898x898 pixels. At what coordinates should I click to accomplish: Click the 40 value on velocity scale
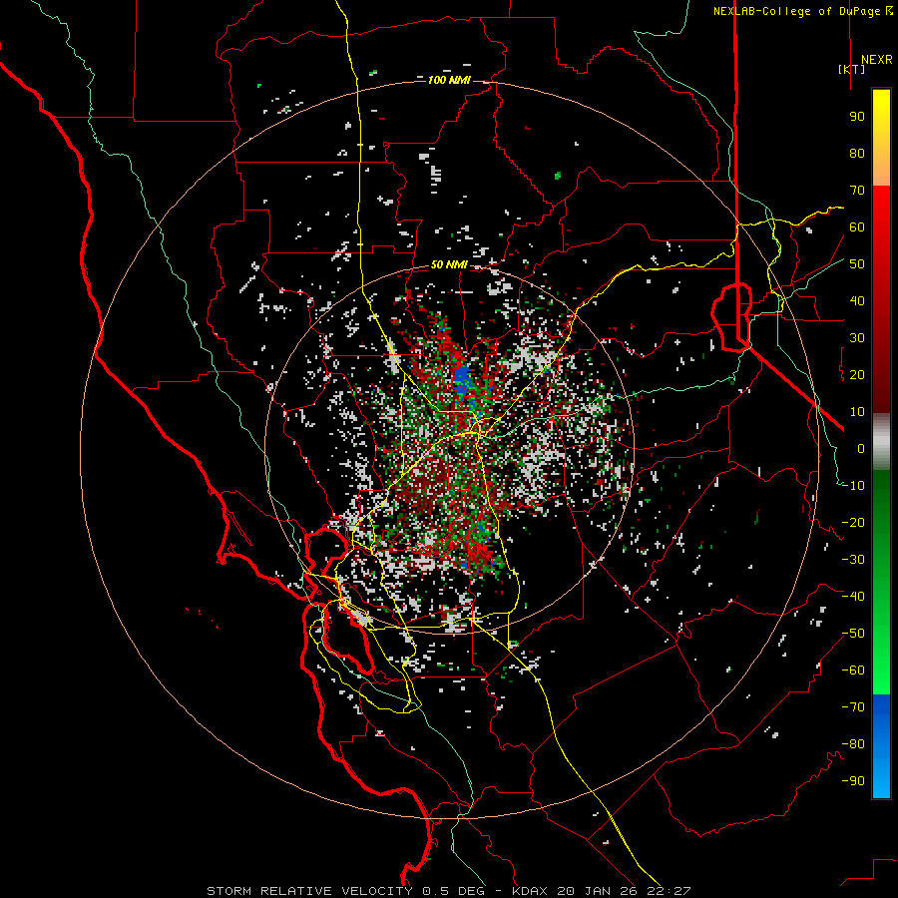(x=857, y=301)
